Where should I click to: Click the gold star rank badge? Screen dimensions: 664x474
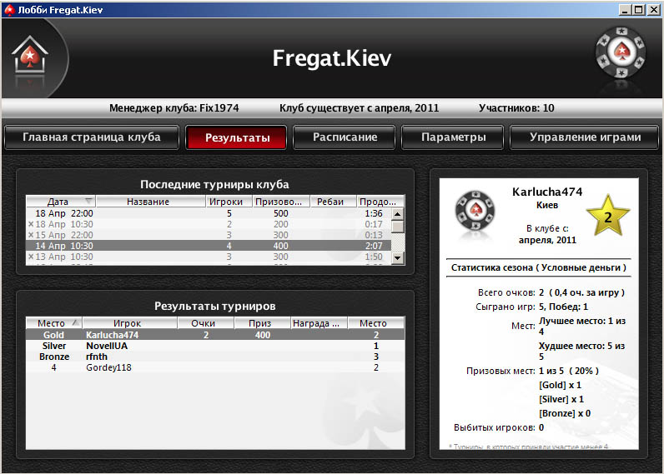coord(607,217)
